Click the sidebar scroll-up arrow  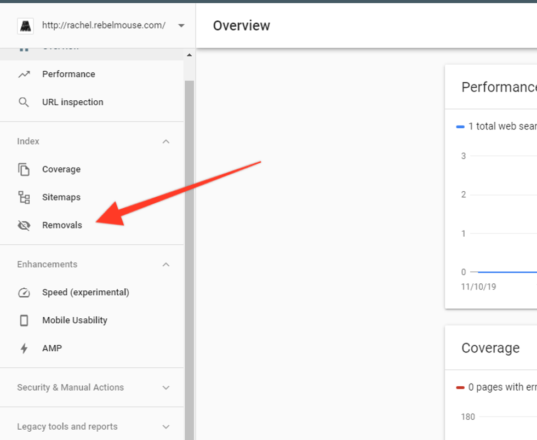click(x=189, y=55)
